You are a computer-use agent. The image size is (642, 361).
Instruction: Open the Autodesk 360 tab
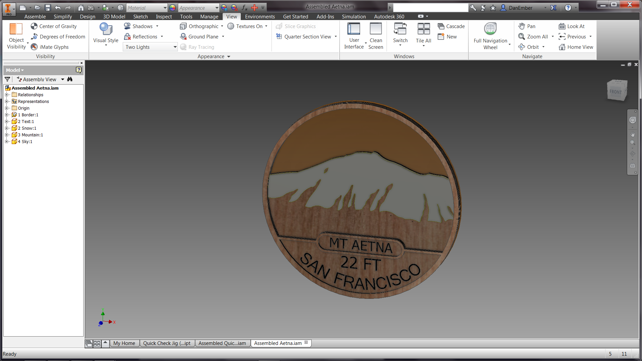[x=389, y=17]
